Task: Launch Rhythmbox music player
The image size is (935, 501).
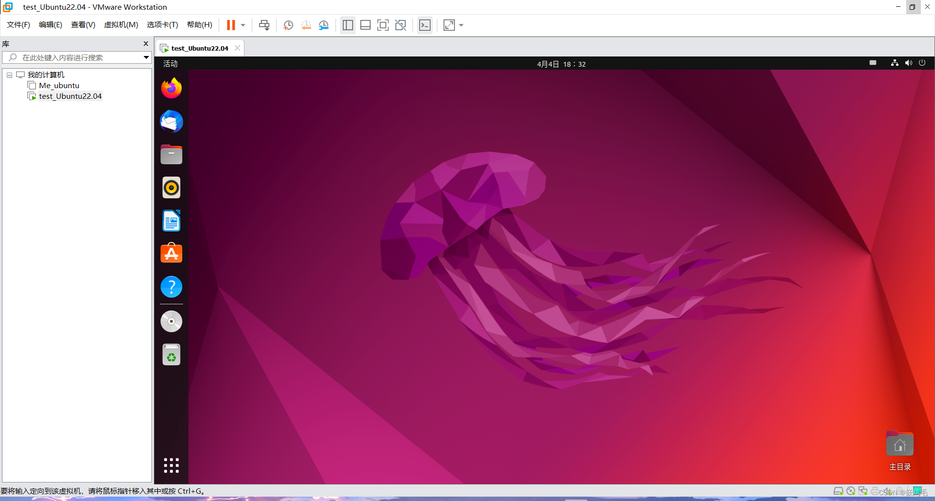Action: (171, 187)
